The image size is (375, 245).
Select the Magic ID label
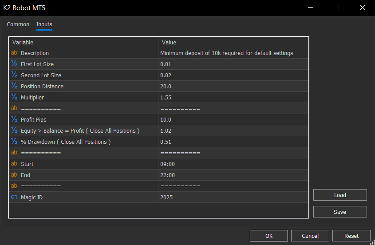(32, 198)
